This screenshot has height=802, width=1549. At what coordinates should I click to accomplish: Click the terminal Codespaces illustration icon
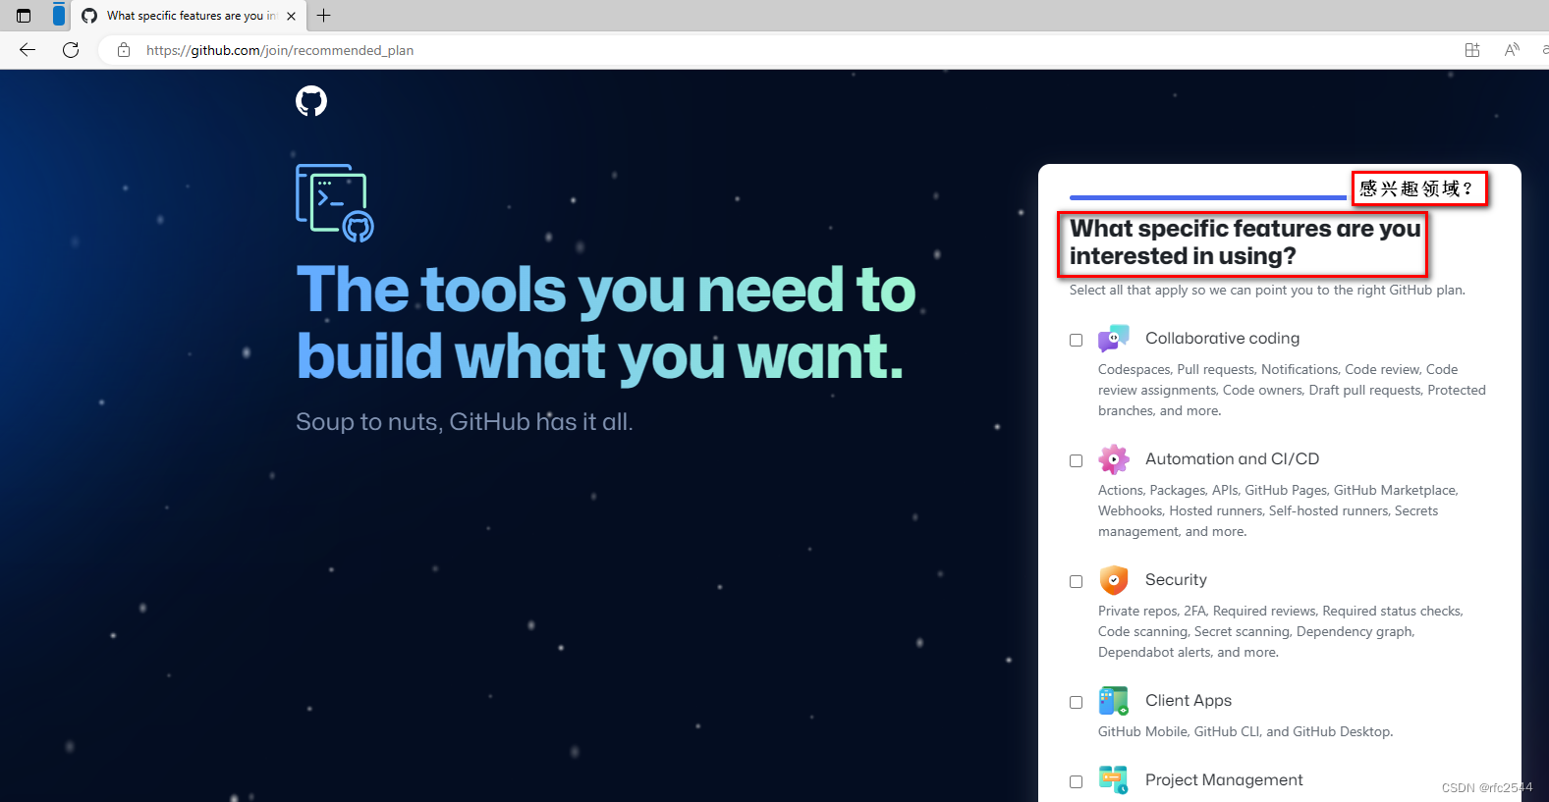[x=335, y=203]
